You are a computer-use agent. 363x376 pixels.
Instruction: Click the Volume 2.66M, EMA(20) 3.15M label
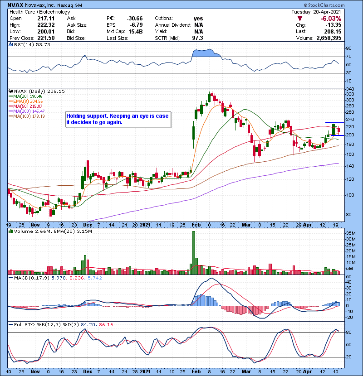point(53,231)
